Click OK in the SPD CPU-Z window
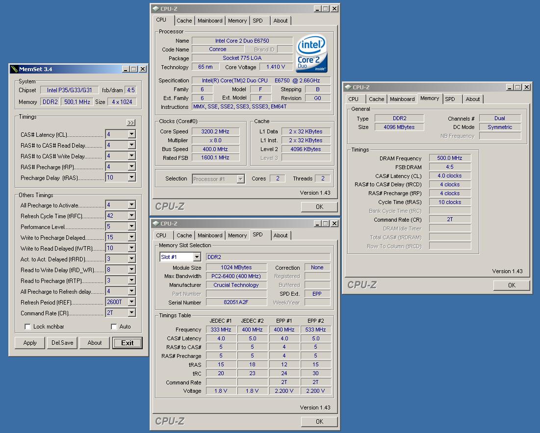The image size is (540, 433). (319, 422)
